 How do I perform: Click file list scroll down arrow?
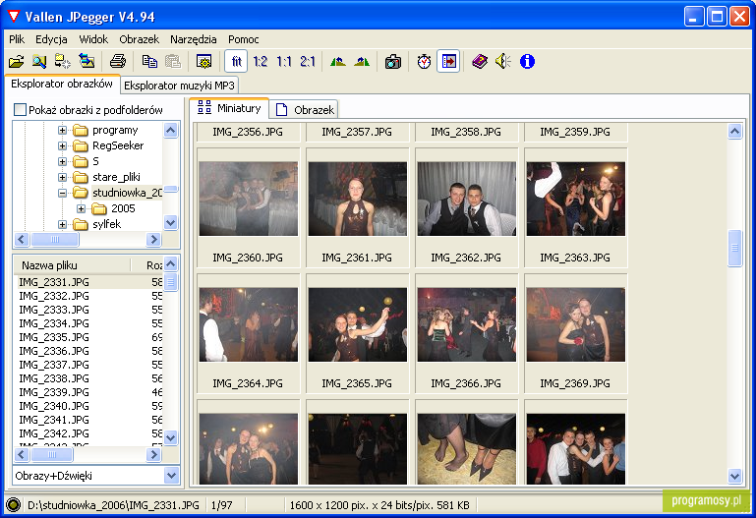point(171,438)
